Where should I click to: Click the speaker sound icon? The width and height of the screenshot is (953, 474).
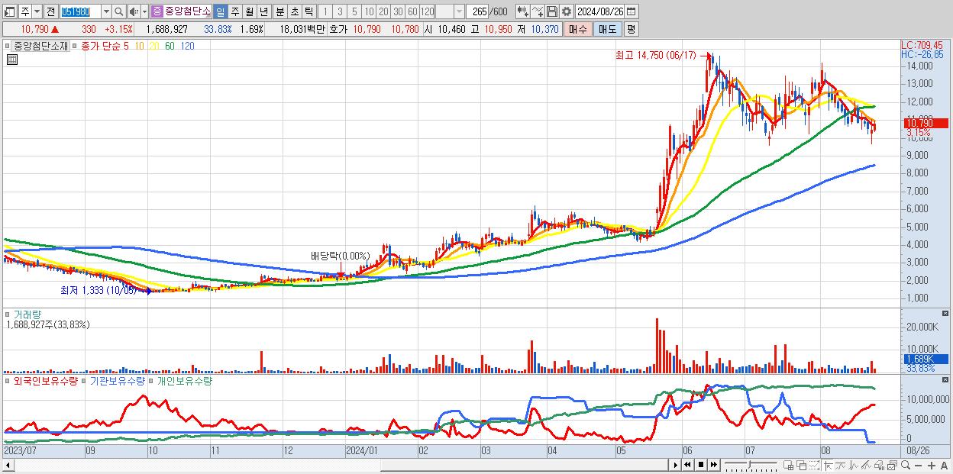(x=134, y=11)
